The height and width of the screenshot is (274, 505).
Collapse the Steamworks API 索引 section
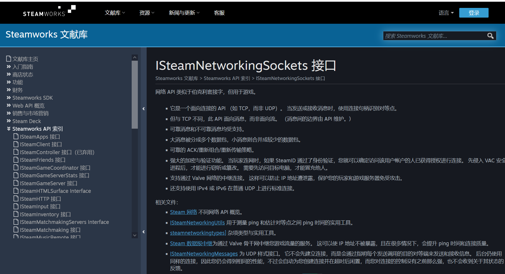tap(9, 129)
